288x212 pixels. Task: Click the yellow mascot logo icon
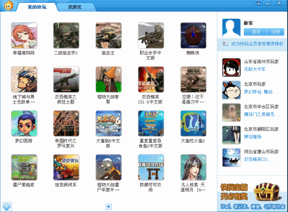(x=8, y=6)
